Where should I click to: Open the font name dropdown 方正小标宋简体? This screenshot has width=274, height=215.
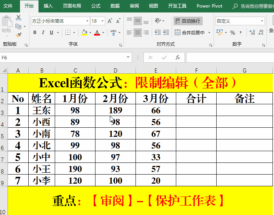pyautogui.click(x=87, y=21)
